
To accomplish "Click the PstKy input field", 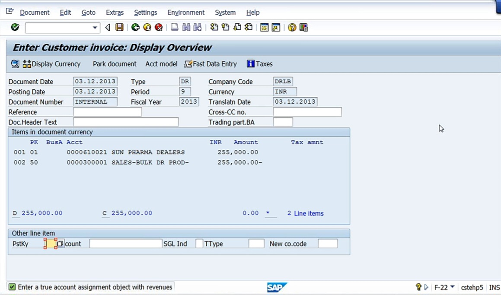I will (50, 244).
